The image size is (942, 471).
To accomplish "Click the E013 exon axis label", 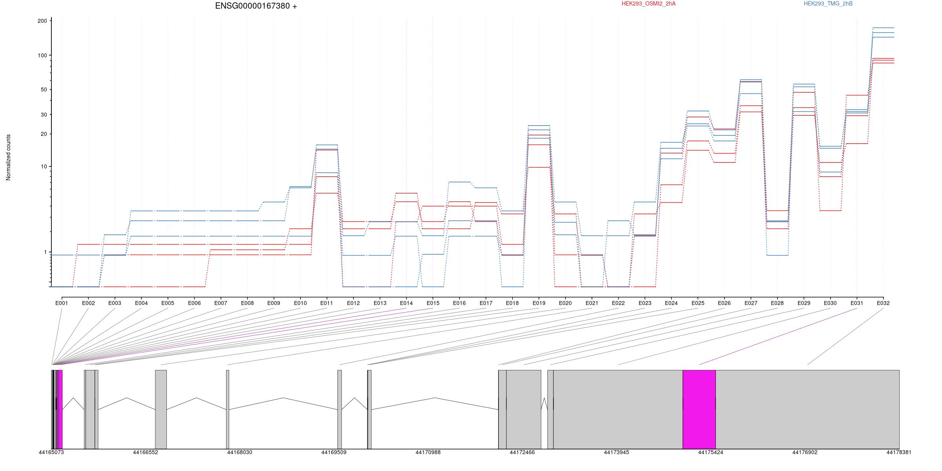I will tap(380, 303).
